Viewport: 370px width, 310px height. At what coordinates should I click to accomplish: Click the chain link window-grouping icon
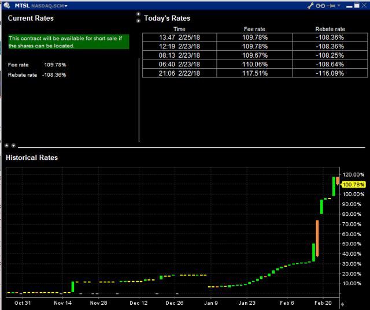coord(320,6)
